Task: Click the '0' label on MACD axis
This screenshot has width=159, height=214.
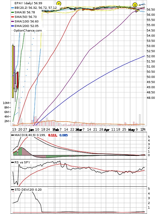Action: tap(149, 155)
